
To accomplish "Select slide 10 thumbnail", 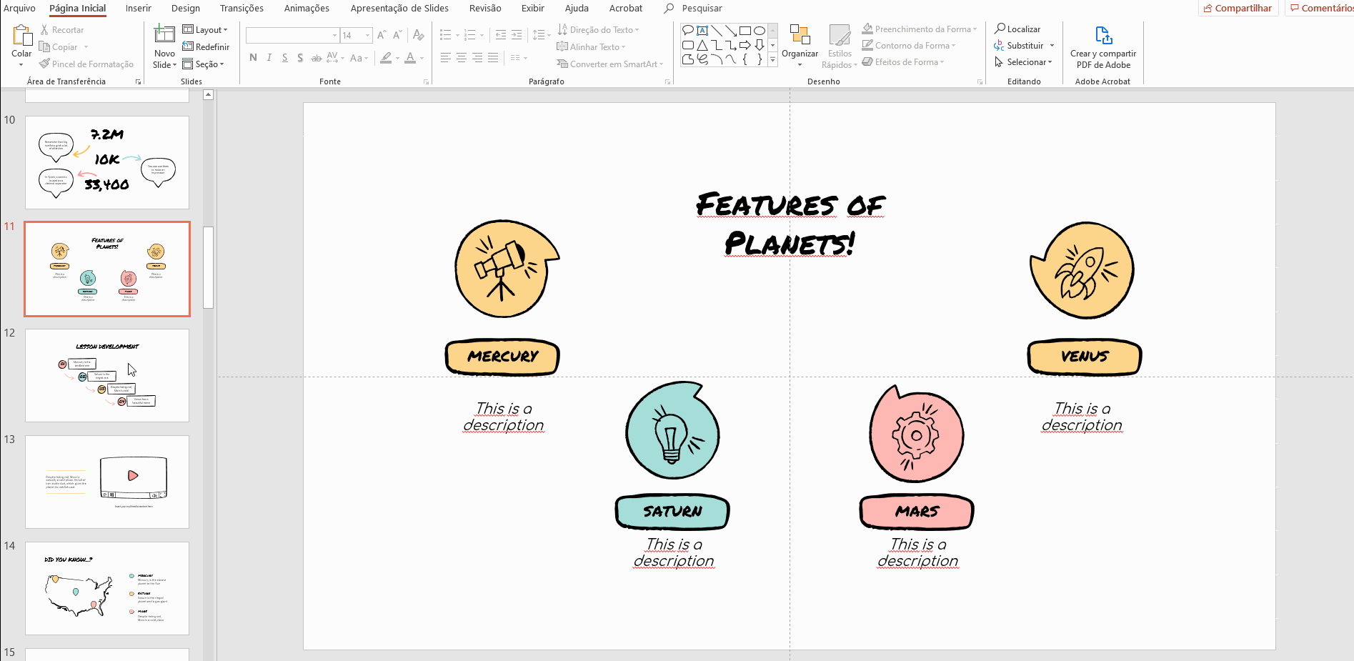I will 107,163.
